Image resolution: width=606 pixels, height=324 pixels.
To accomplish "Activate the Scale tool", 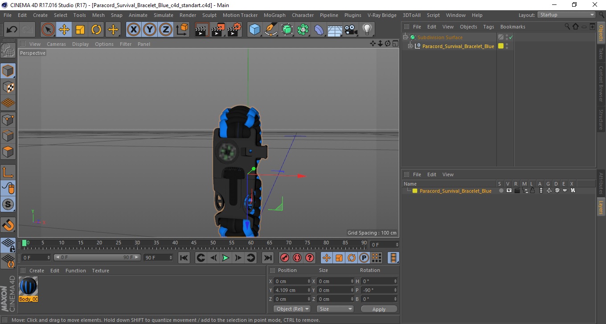I will pos(80,30).
